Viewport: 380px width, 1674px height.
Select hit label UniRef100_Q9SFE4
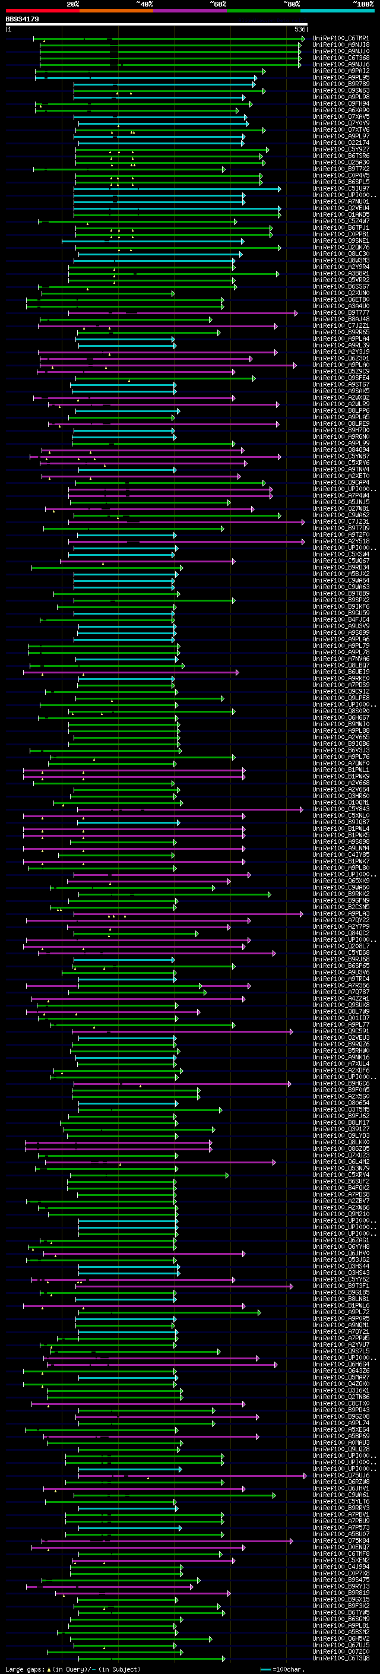click(341, 378)
